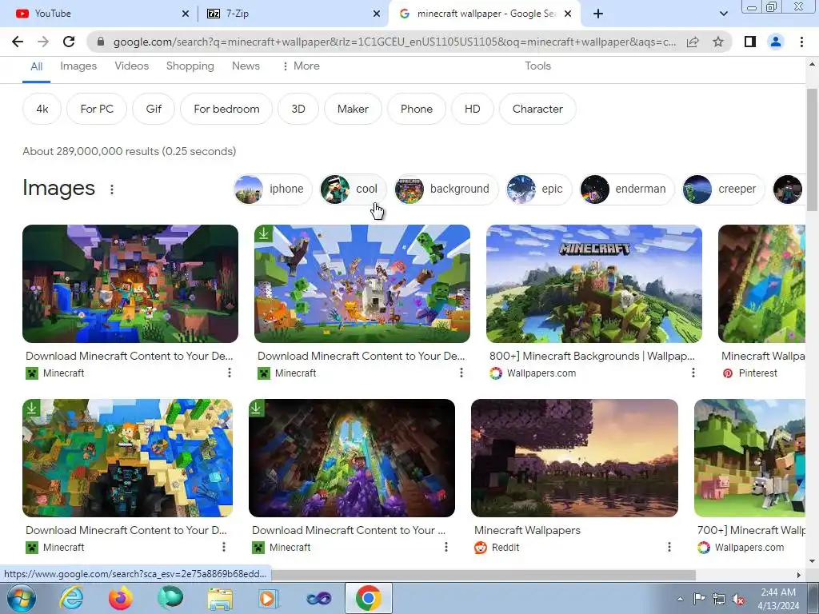819x614 pixels.
Task: Switch to Videos search tab
Action: (x=132, y=66)
